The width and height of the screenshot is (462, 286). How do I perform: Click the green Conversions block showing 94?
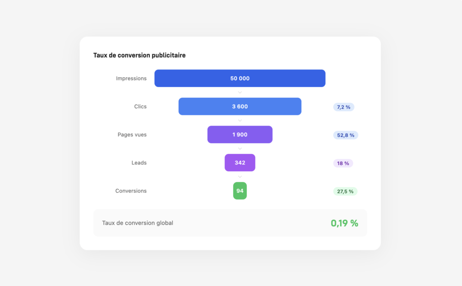240,191
